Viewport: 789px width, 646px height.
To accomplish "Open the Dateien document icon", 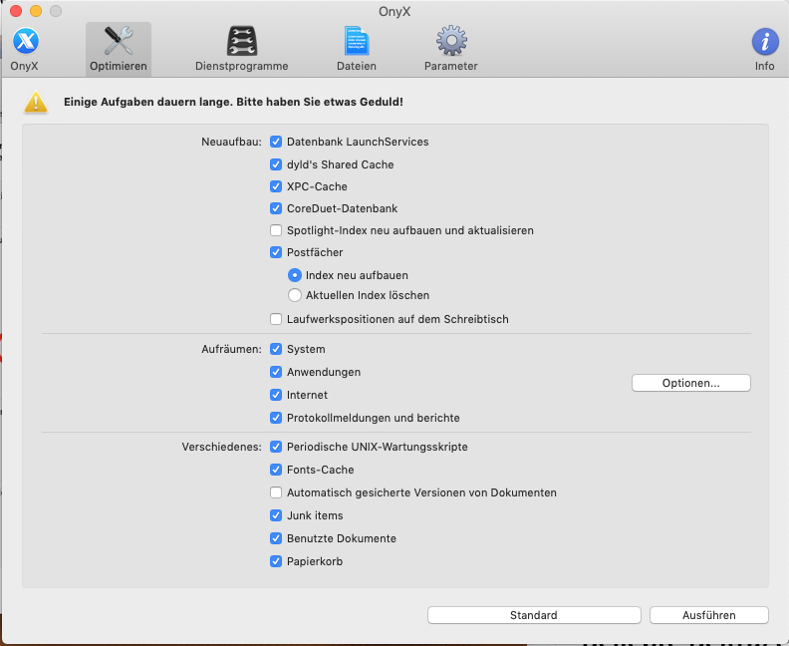I will click(356, 42).
